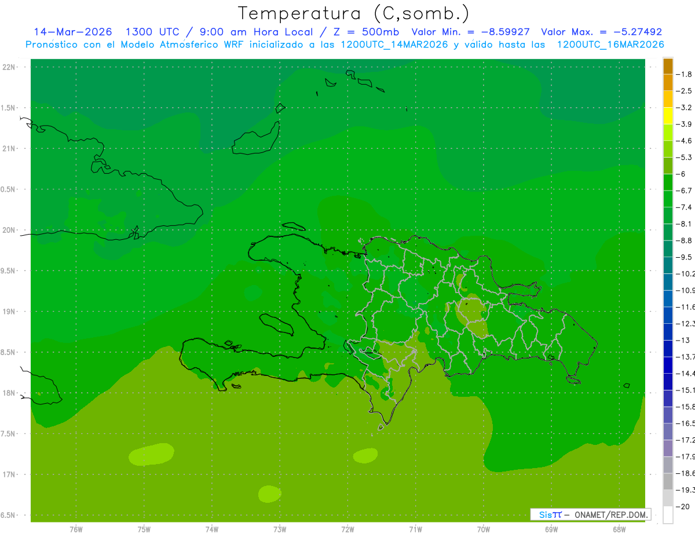Select the white swatch below -20
The height and width of the screenshot is (537, 695).
tap(668, 515)
